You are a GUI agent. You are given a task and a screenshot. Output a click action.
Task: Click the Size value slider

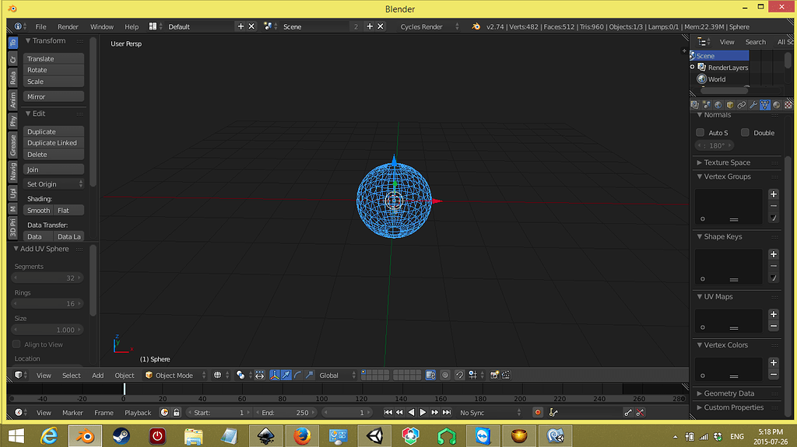47,330
